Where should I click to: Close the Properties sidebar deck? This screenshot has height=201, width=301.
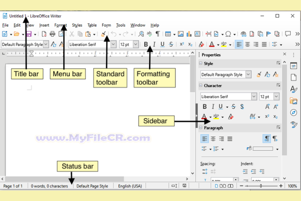click(285, 54)
